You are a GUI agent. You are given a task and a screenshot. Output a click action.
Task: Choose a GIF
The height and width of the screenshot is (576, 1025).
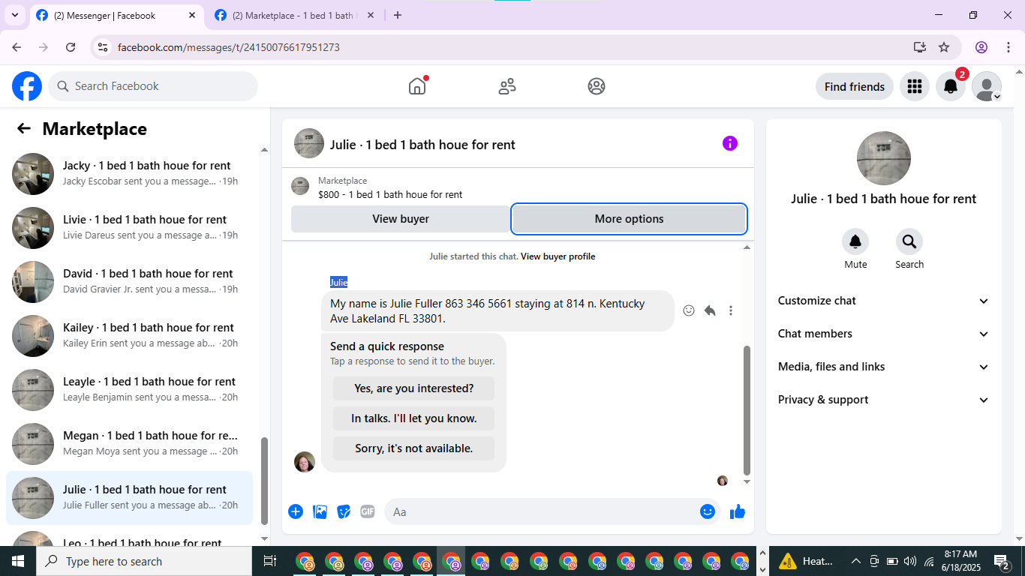coord(367,511)
